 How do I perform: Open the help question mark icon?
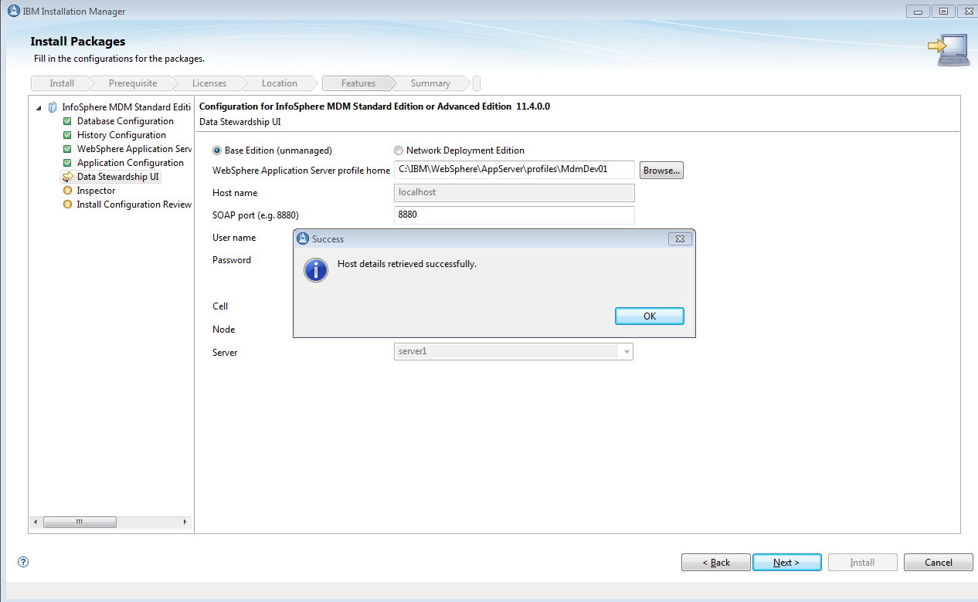[x=23, y=562]
